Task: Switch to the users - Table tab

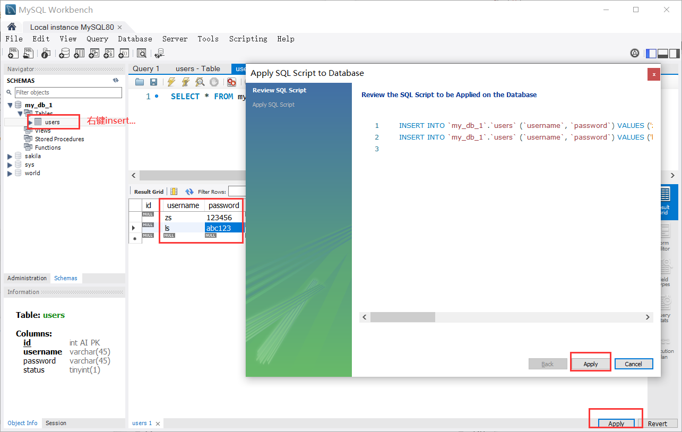Action: tap(198, 68)
